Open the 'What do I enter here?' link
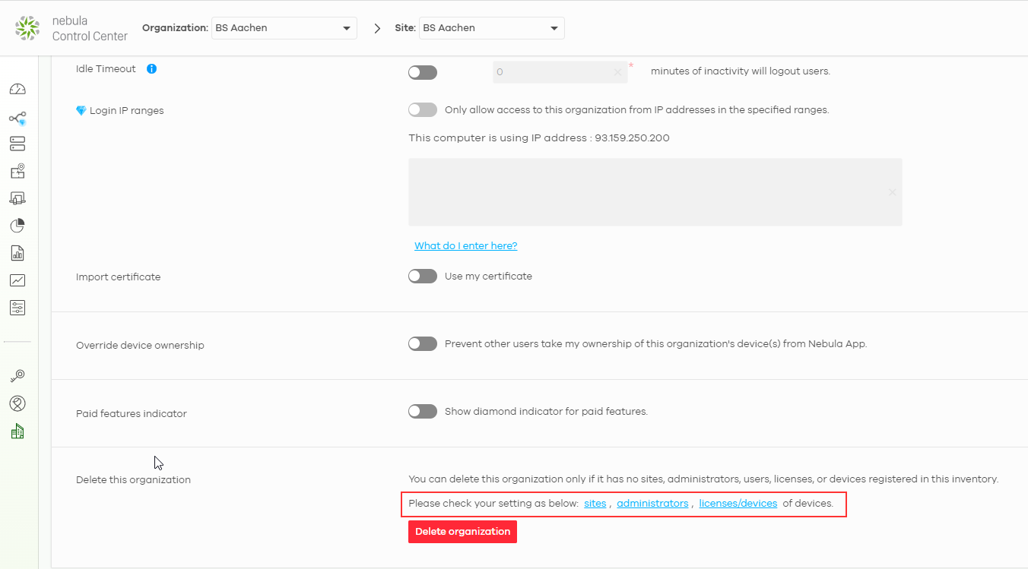Image resolution: width=1028 pixels, height=569 pixels. coord(466,245)
